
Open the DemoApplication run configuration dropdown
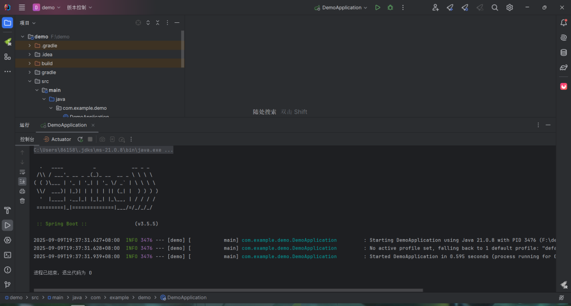click(341, 8)
